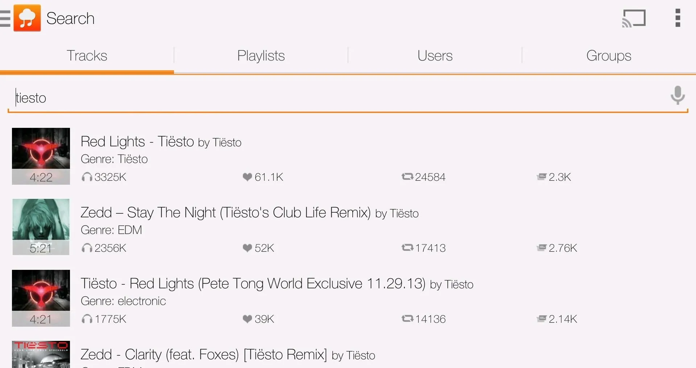The height and width of the screenshot is (368, 696).
Task: Open the hamburger navigation drawer
Action: 5,18
